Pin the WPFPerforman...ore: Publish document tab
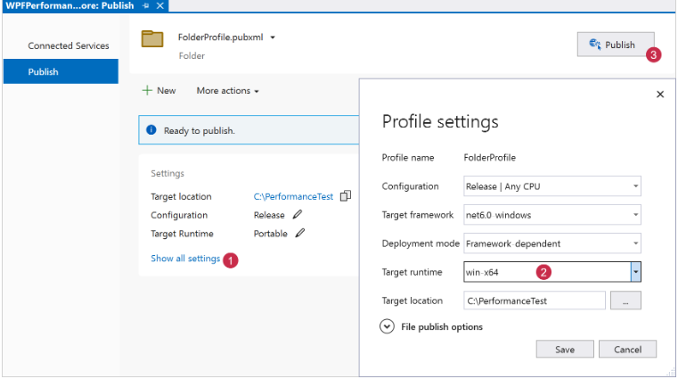Viewport: 678px width, 379px height. point(146,5)
